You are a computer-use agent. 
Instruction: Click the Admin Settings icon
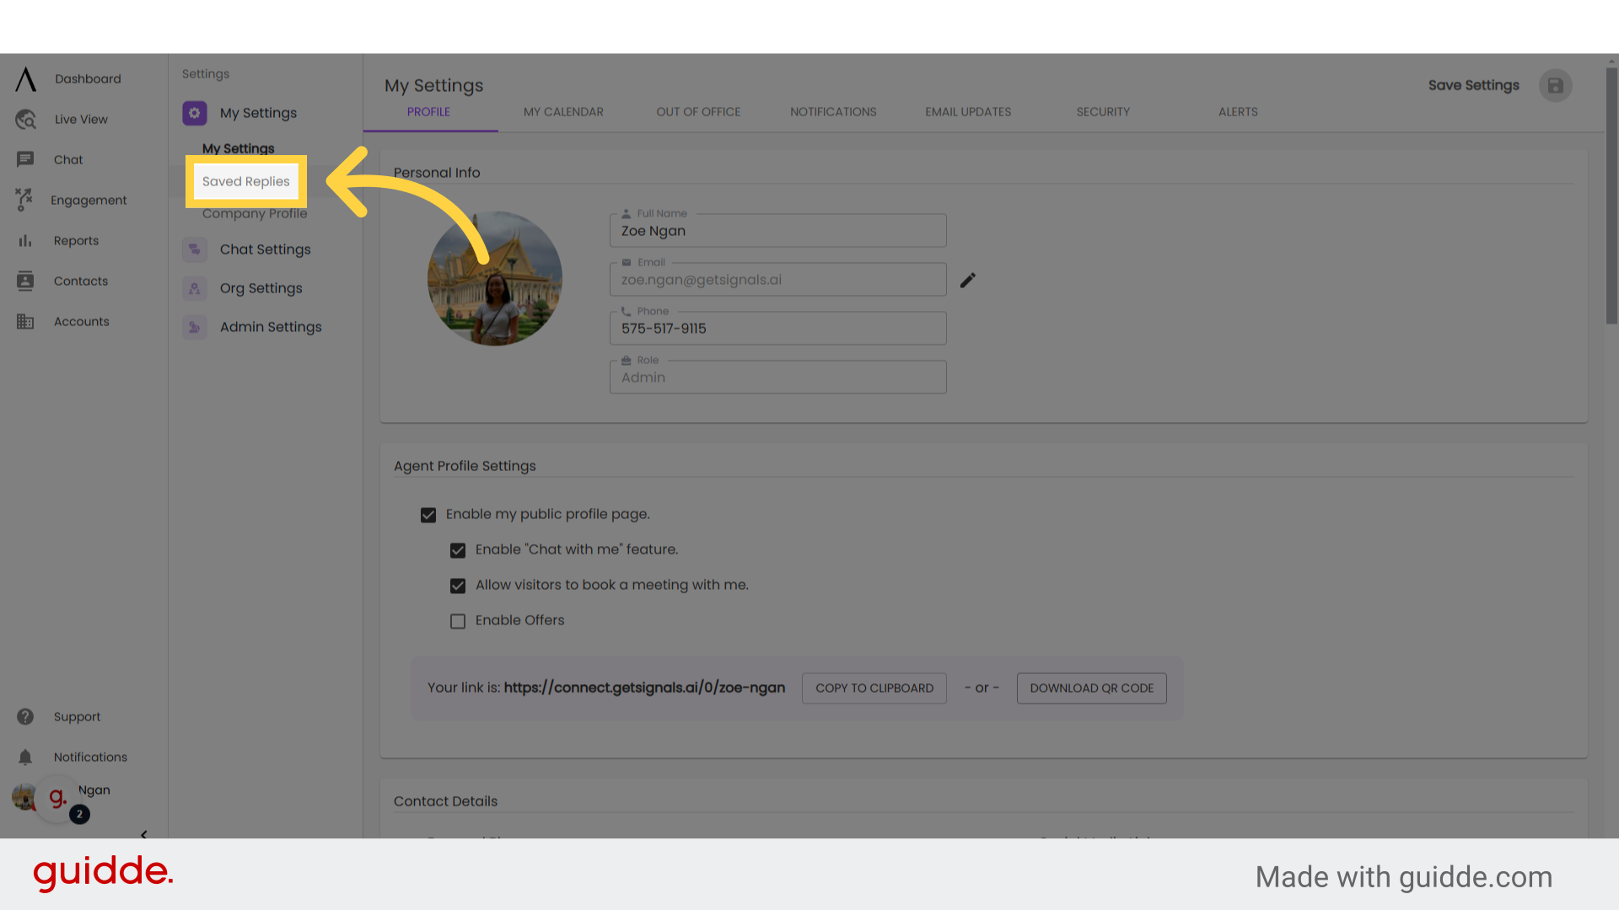pyautogui.click(x=195, y=327)
